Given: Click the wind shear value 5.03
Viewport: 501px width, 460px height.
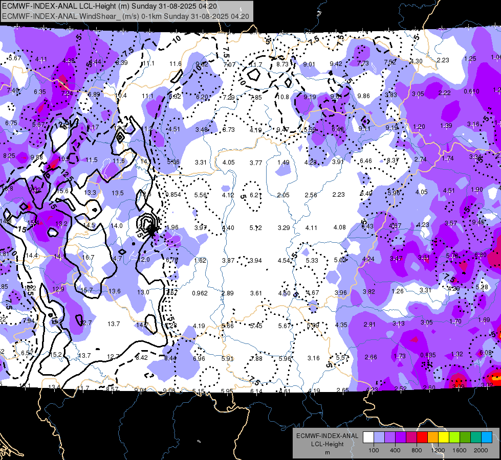Looking at the screenshot, I should [x=340, y=260].
